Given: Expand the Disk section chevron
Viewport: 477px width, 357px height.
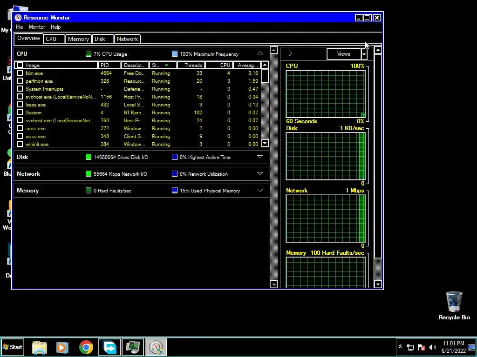Looking at the screenshot, I should (x=260, y=157).
